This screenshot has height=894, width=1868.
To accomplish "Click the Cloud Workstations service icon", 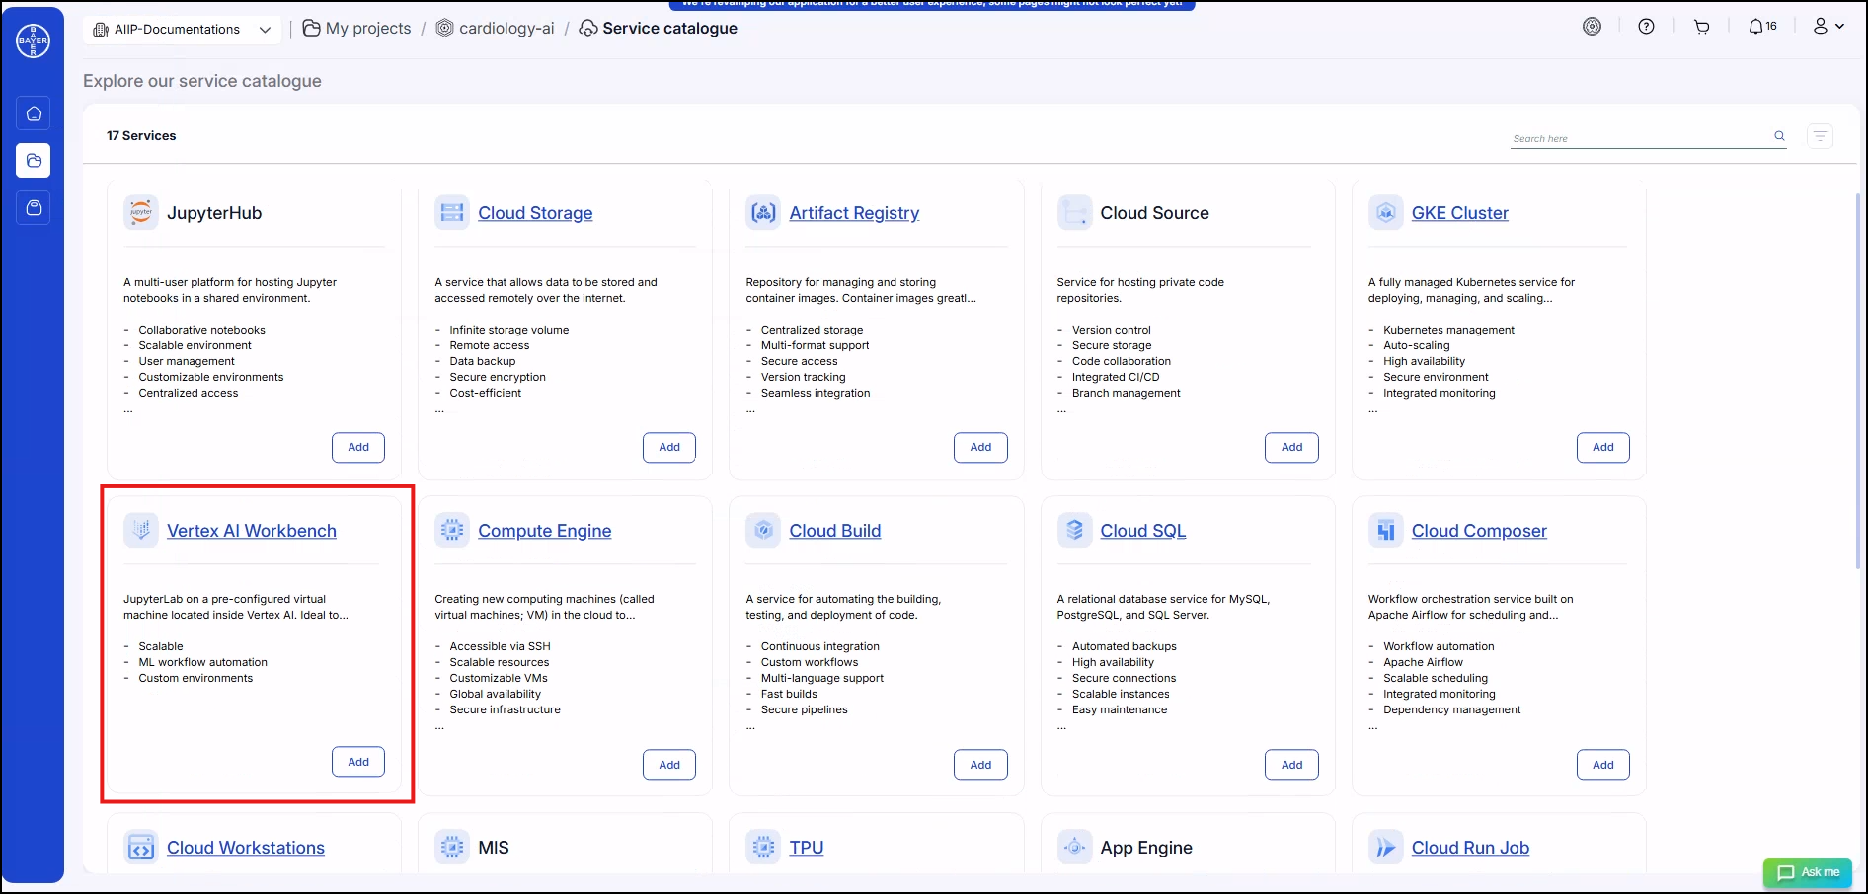I will pyautogui.click(x=141, y=847).
